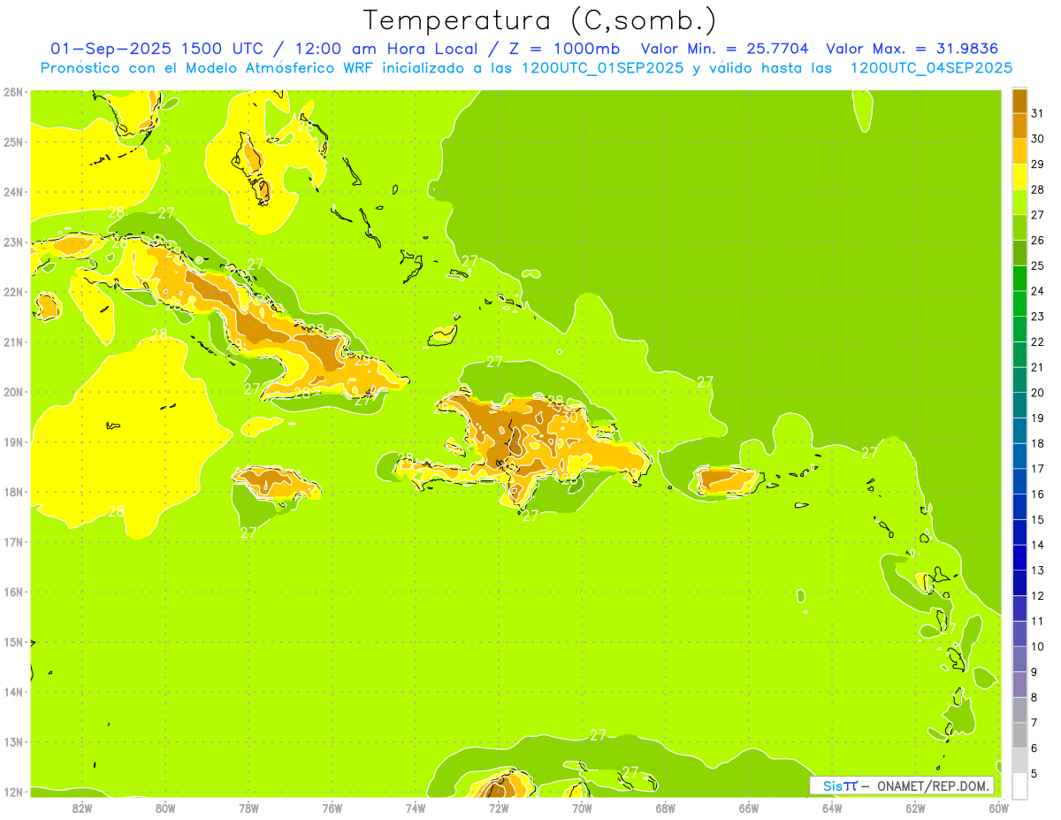The image size is (1061, 820).
Task: Click the '68W' longitude label
Action: coord(666,808)
